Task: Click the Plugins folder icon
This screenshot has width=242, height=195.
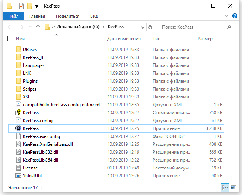Action: [18, 81]
